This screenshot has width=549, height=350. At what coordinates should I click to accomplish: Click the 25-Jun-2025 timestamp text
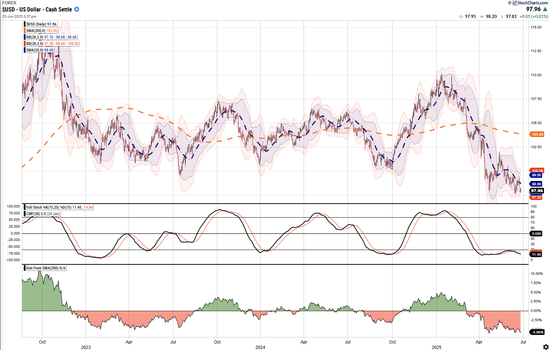[x=19, y=17]
